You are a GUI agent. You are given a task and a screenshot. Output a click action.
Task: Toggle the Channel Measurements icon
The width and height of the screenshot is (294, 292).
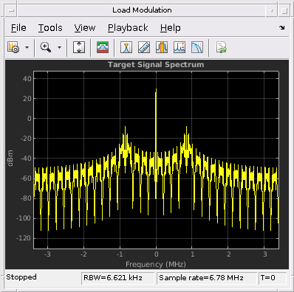tap(162, 47)
